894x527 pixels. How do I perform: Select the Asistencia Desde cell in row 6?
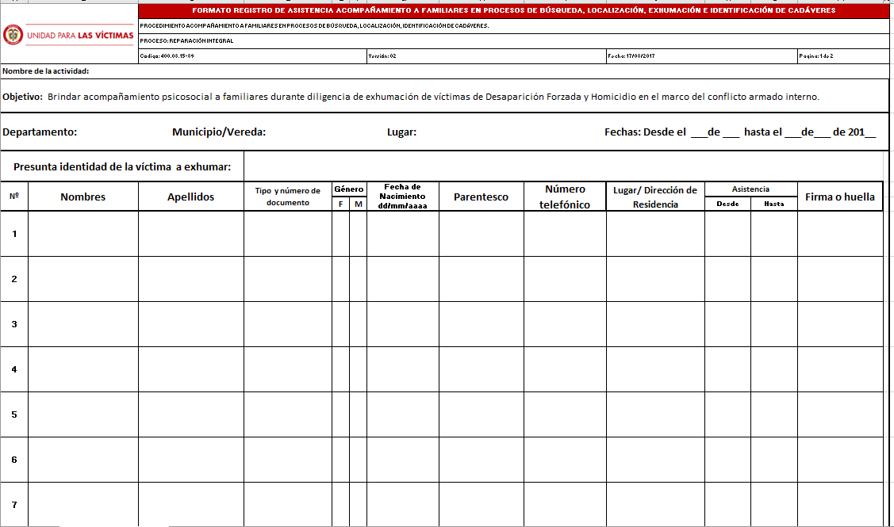click(727, 460)
